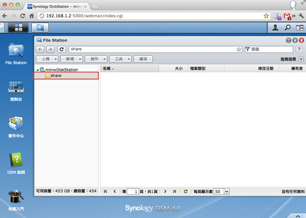Click the green refresh icon in the pager
The height and width of the screenshot is (218, 306).
click(186, 191)
